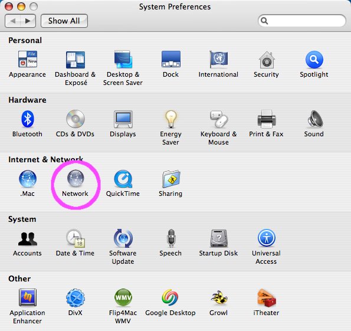Open International preferences flag icon

(x=218, y=60)
